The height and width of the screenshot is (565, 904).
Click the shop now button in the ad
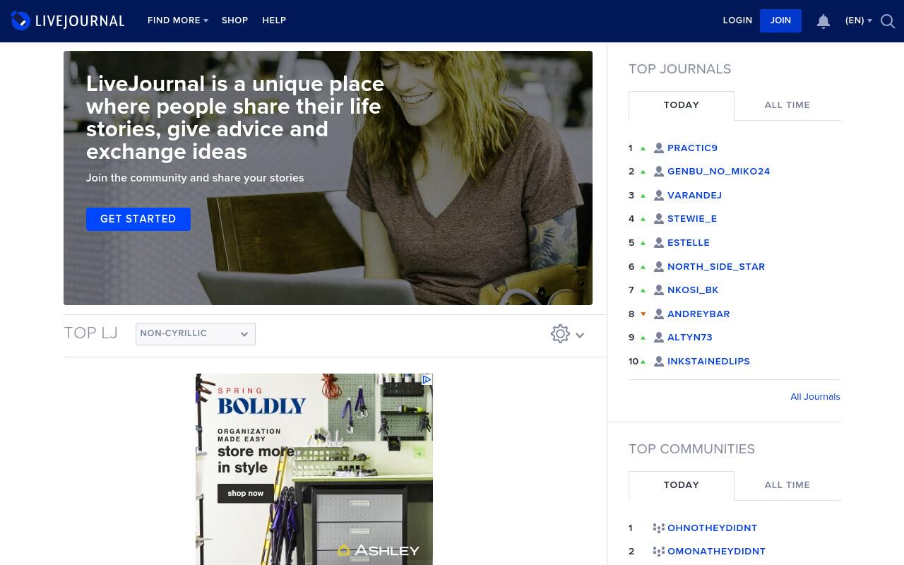tap(246, 493)
